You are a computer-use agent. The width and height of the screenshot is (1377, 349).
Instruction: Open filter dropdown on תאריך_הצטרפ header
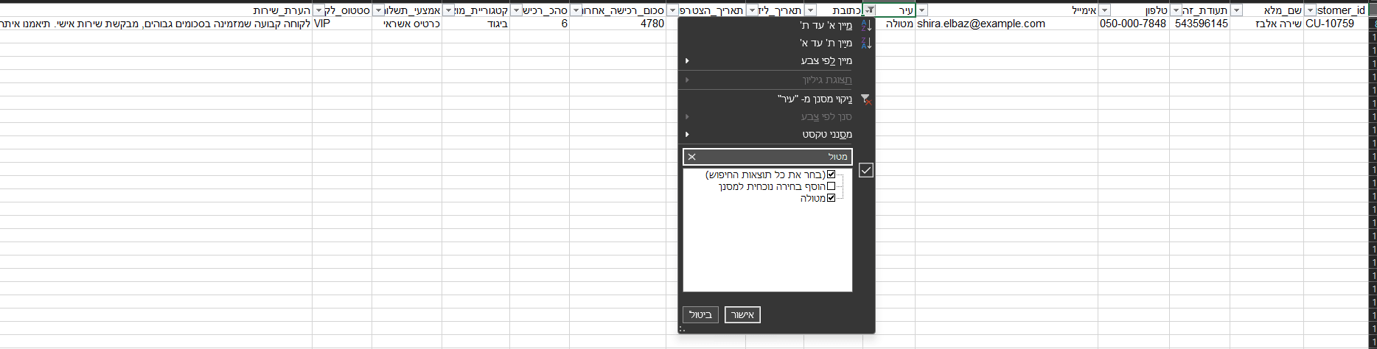[x=672, y=10]
